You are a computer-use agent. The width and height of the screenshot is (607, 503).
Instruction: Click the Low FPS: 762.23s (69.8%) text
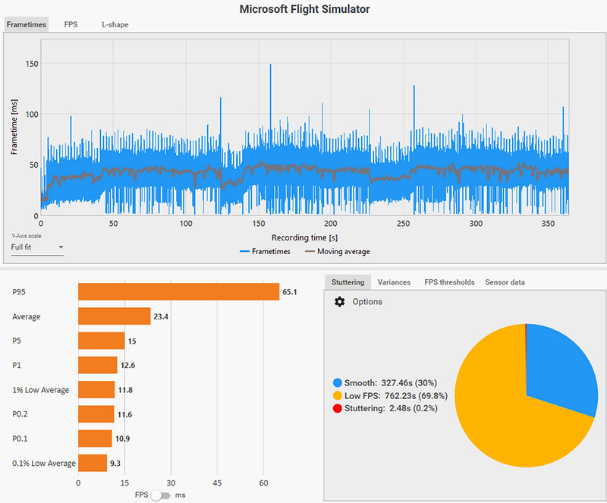[x=396, y=396]
